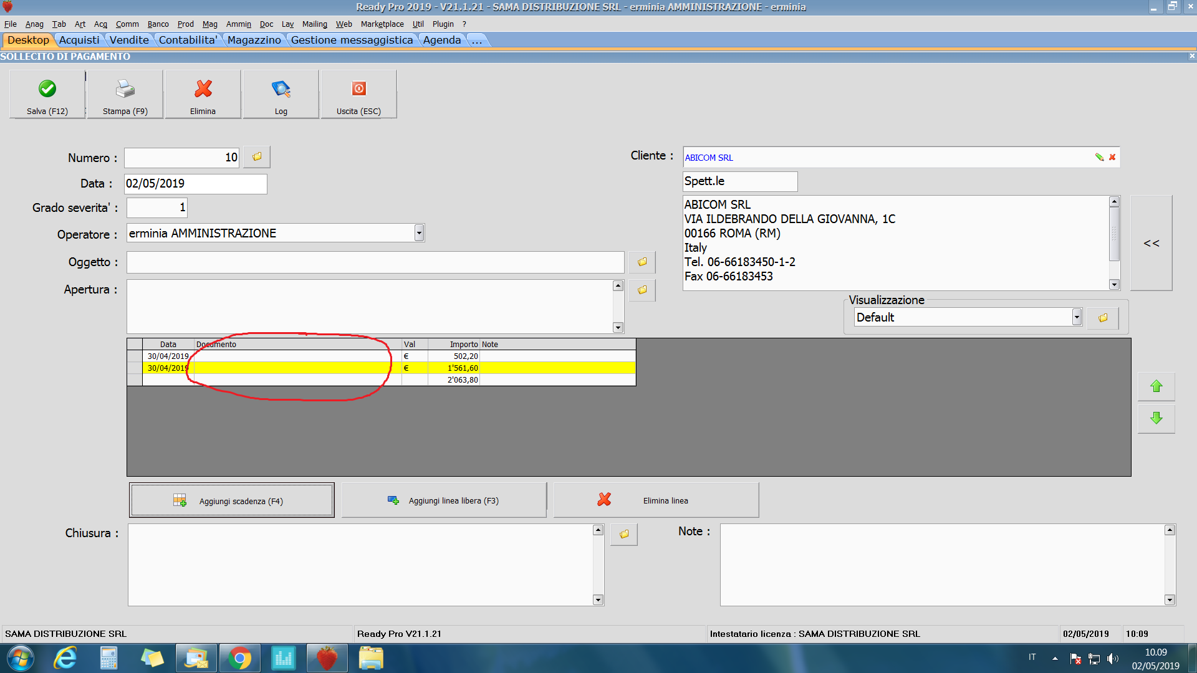
Task: Open the Plugin menu
Action: point(443,24)
